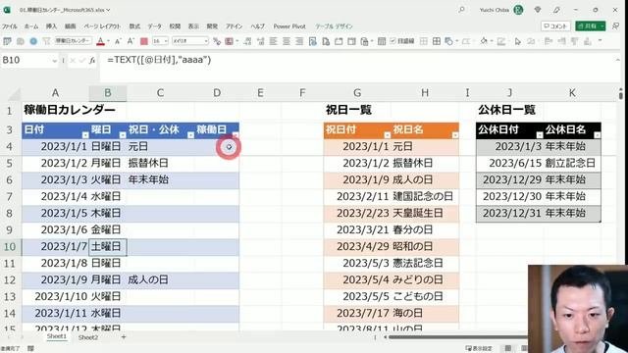Click the pink fill color swatch

[144, 41]
